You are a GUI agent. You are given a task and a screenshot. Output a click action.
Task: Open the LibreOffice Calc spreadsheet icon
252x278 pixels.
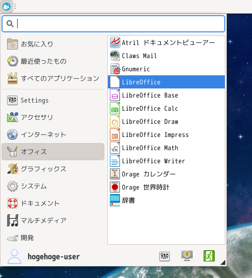tap(115, 108)
